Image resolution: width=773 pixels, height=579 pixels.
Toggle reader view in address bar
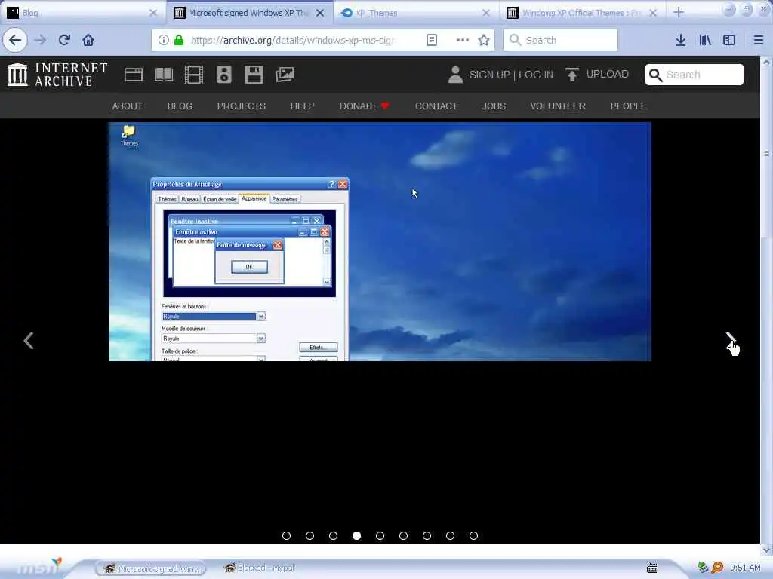431,41
